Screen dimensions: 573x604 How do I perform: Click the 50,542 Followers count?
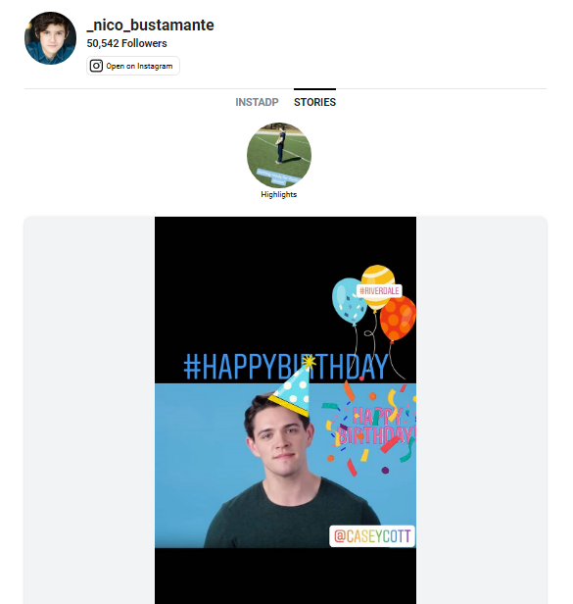pos(126,43)
